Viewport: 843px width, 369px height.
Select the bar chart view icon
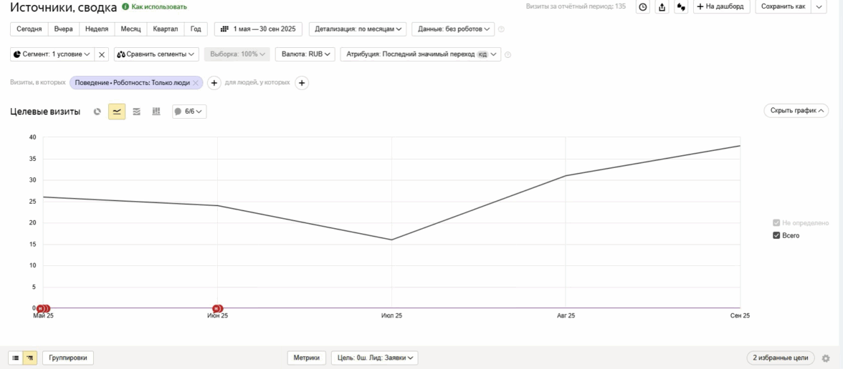click(x=156, y=112)
